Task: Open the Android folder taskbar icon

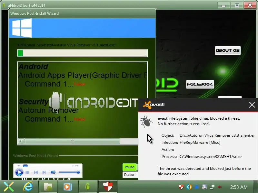Action: [48, 187]
